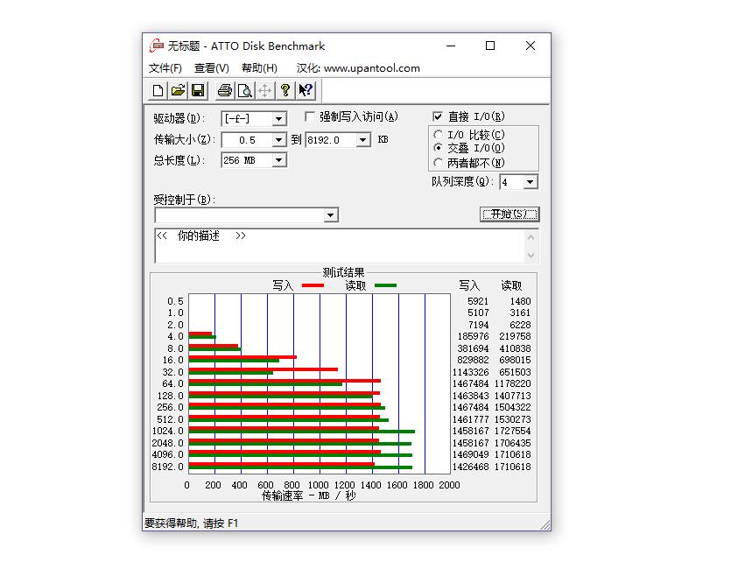This screenshot has height=562, width=752.
Task: Open Print Preview
Action: [x=245, y=90]
